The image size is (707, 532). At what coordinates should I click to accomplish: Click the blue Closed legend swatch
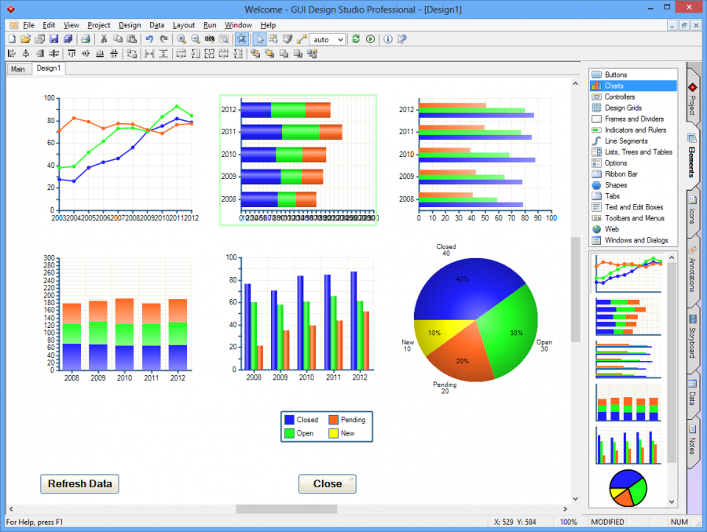289,420
